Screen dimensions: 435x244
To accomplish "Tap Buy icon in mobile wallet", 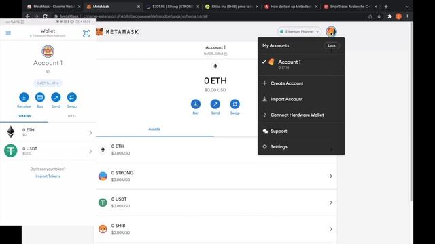I will [x=40, y=97].
